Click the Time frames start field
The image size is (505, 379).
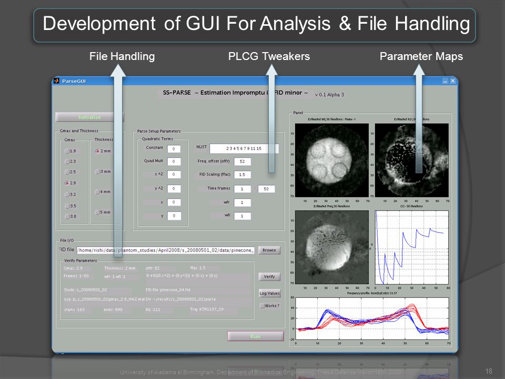coord(242,189)
